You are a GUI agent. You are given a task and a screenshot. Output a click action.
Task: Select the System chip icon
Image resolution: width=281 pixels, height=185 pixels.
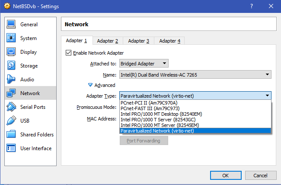point(12,38)
